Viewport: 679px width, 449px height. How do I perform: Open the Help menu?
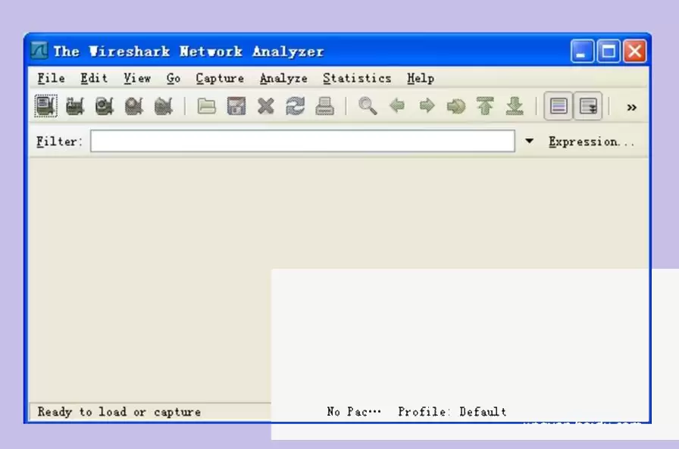point(421,78)
